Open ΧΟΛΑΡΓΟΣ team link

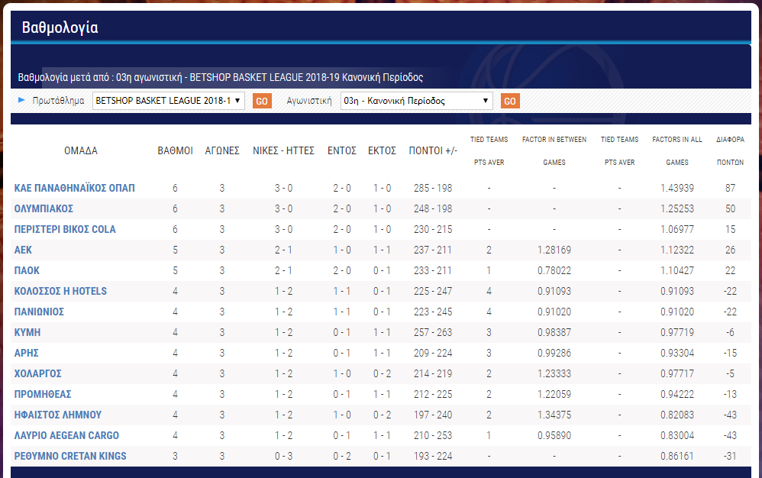[38, 373]
